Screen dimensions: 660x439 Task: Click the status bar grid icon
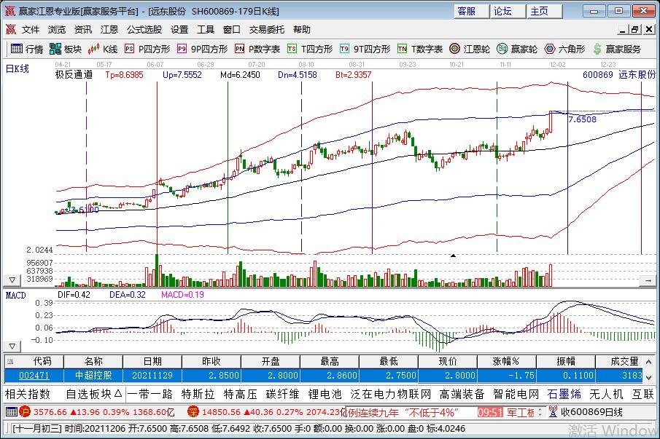[12, 411]
